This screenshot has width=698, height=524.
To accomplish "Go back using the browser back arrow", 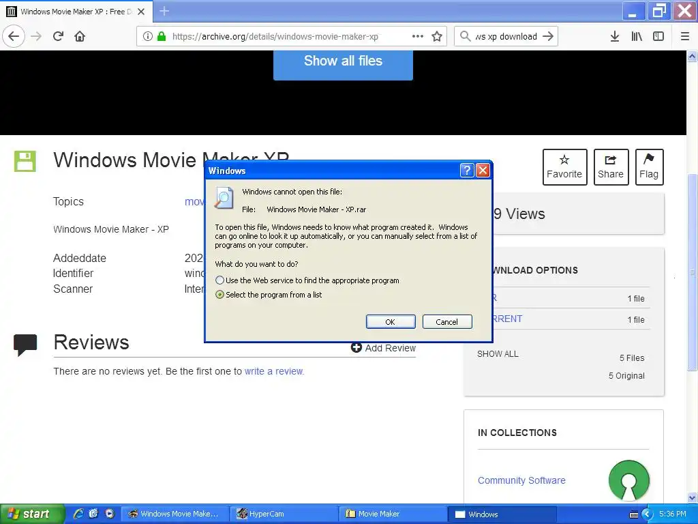I will click(x=14, y=37).
